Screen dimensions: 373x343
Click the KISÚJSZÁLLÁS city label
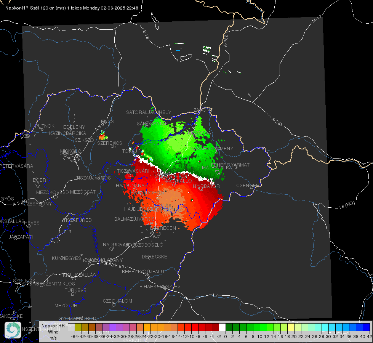(79, 275)
